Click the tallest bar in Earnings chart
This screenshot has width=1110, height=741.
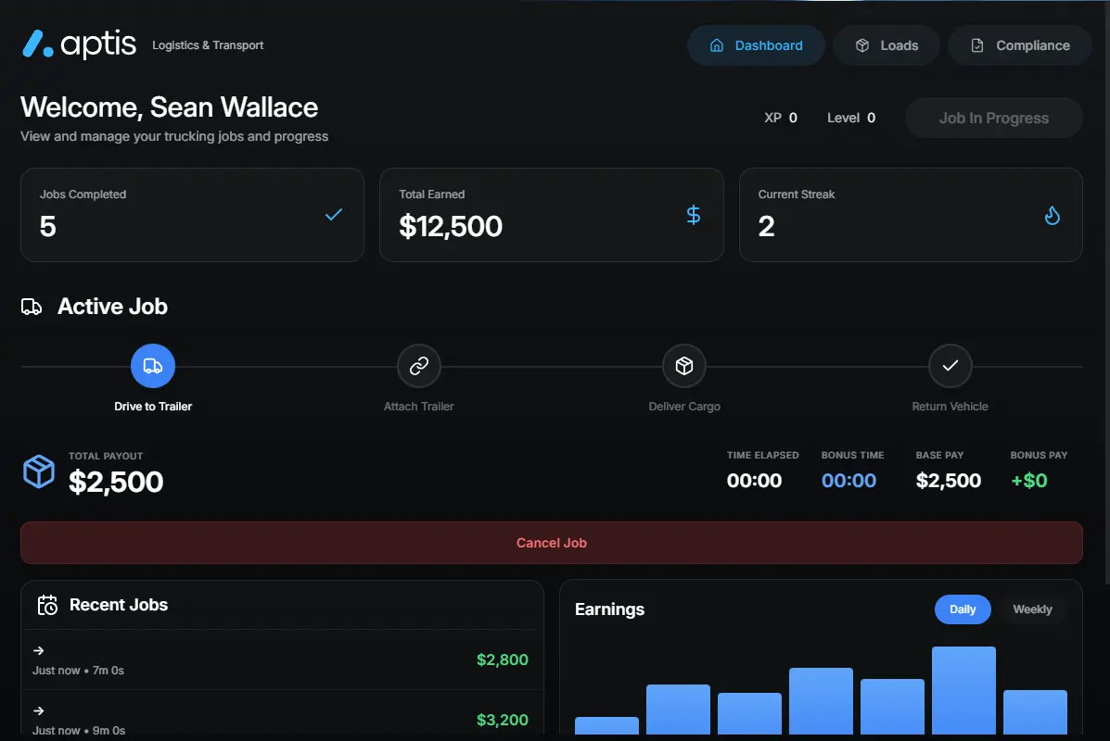point(963,690)
